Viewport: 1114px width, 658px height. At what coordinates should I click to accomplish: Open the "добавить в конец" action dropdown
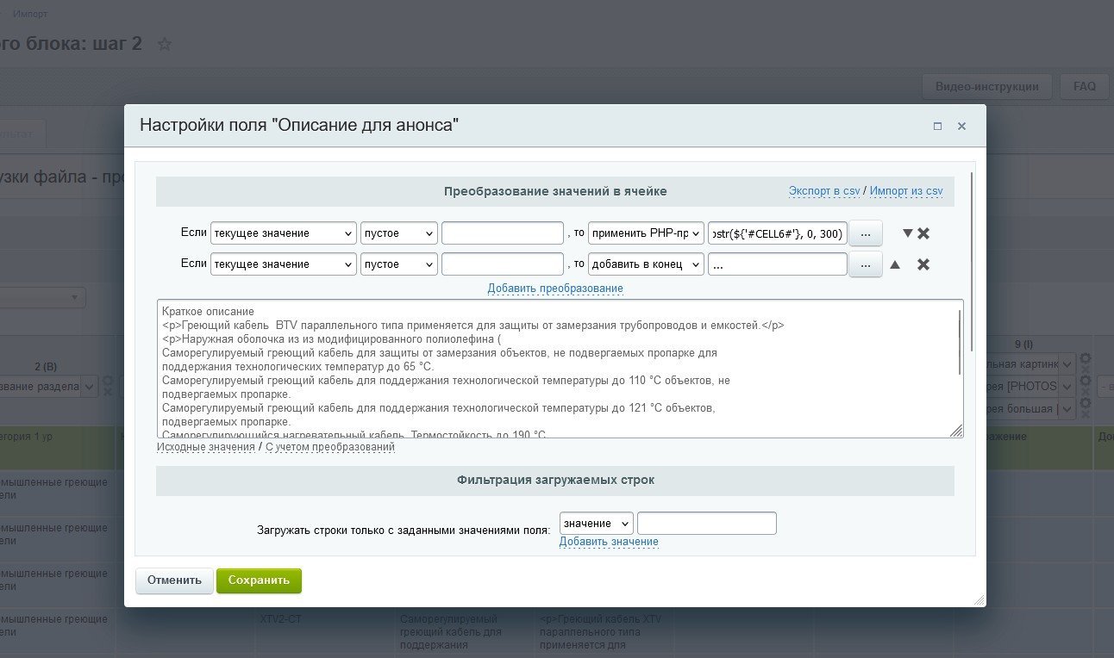[646, 264]
